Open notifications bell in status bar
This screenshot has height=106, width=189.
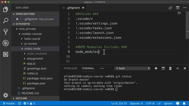[184, 103]
